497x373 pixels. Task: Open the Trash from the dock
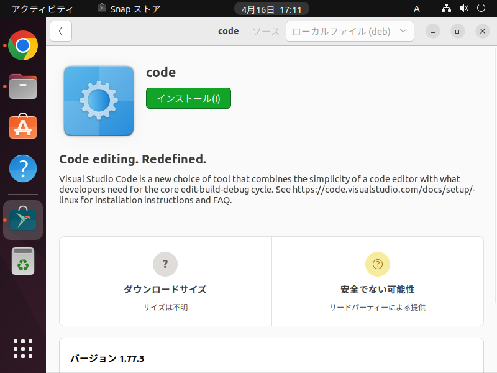click(x=23, y=261)
